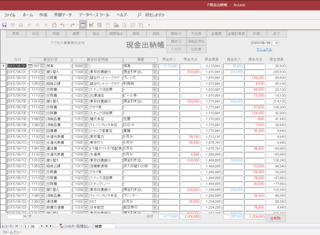Open the date picker beside 2015/05/31
This screenshot has width=320, height=235.
(x=30, y=66)
